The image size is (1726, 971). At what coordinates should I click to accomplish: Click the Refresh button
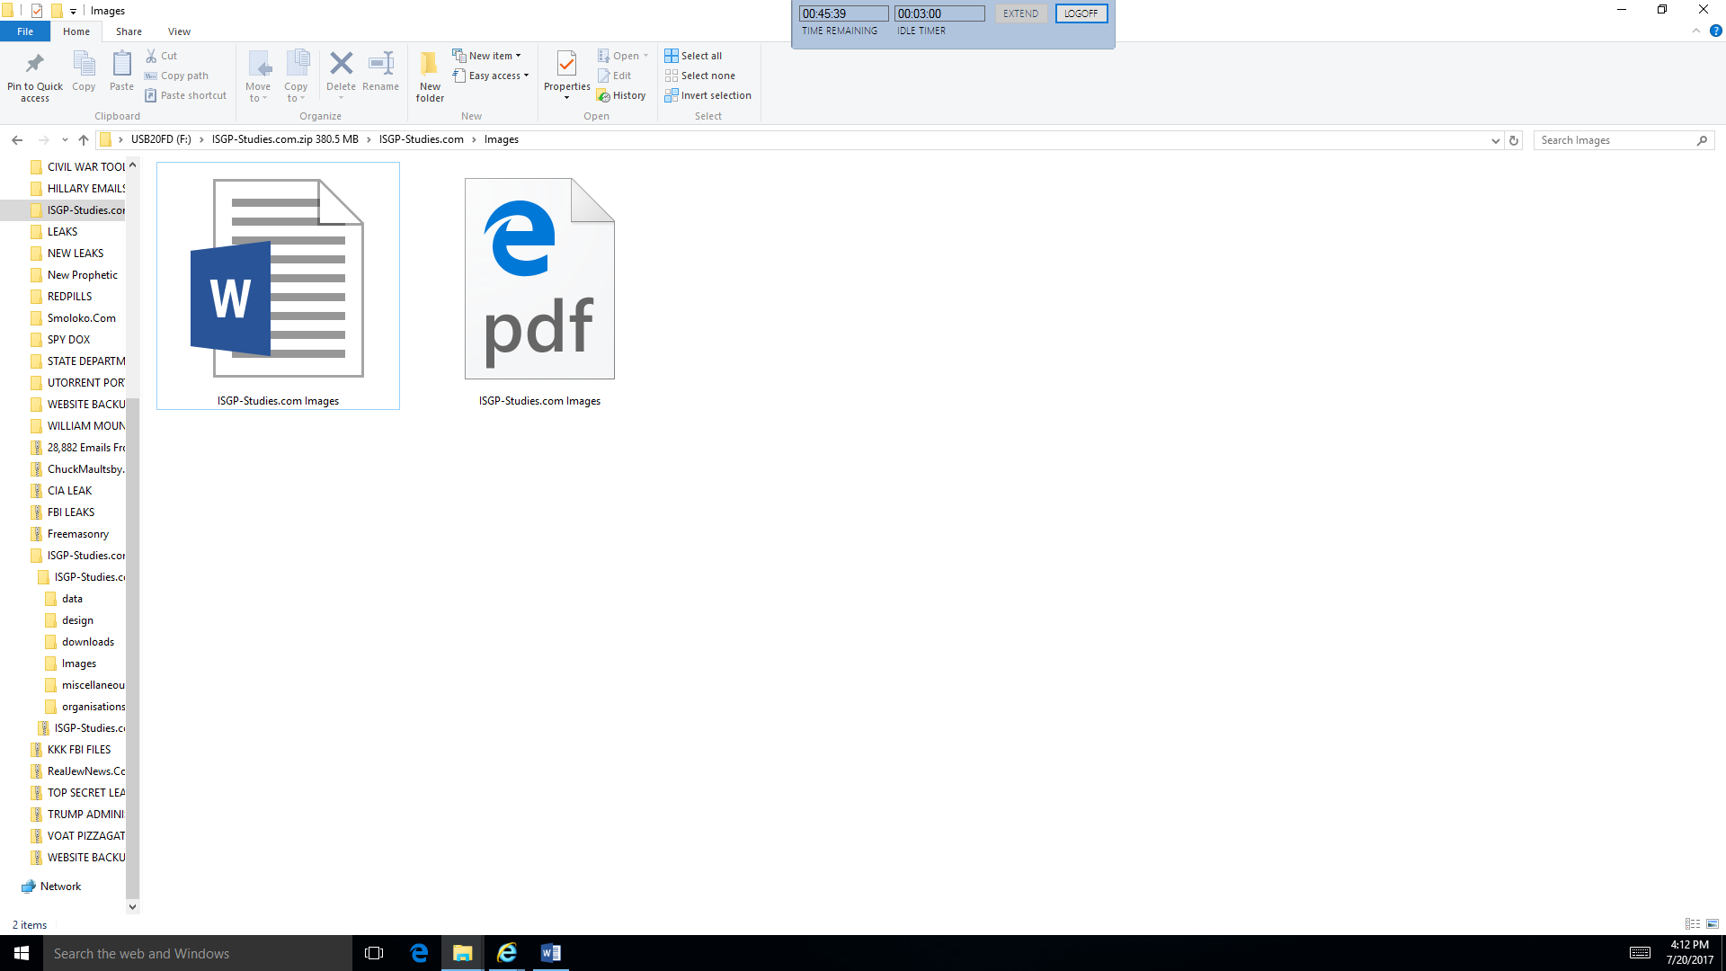pyautogui.click(x=1514, y=140)
